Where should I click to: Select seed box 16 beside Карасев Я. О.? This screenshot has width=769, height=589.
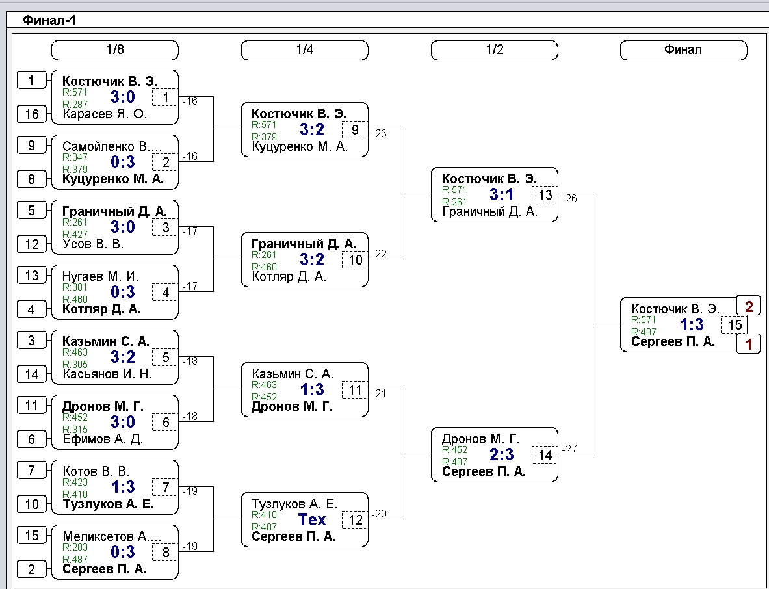click(31, 114)
